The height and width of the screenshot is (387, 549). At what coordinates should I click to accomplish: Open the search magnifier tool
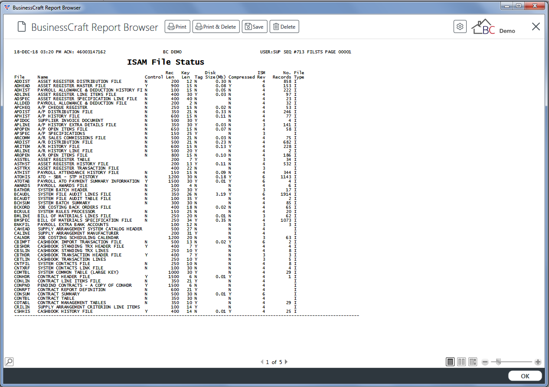click(x=9, y=361)
